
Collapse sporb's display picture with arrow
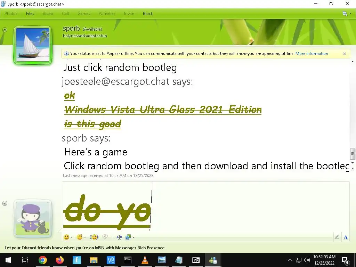pos(5,30)
